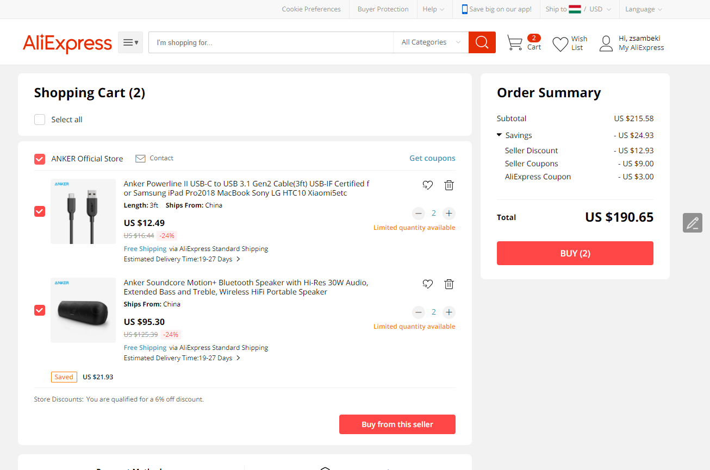This screenshot has height=470, width=710.
Task: Expand delivery time chevron for Soundcore speaker
Action: tap(238, 358)
